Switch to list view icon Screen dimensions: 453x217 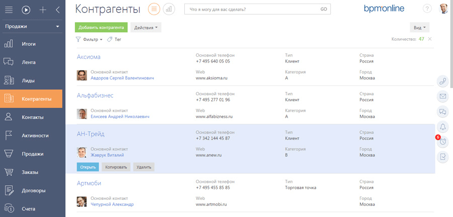pos(154,9)
